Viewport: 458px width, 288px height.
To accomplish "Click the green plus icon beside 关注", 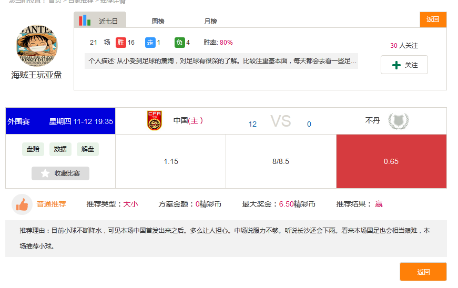I will (x=396, y=65).
